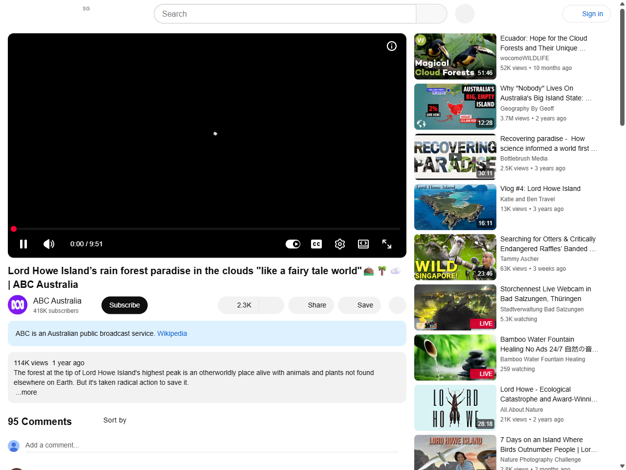Image resolution: width=626 pixels, height=470 pixels.
Task: Open the ABC Australia channel avatar
Action: click(x=18, y=305)
